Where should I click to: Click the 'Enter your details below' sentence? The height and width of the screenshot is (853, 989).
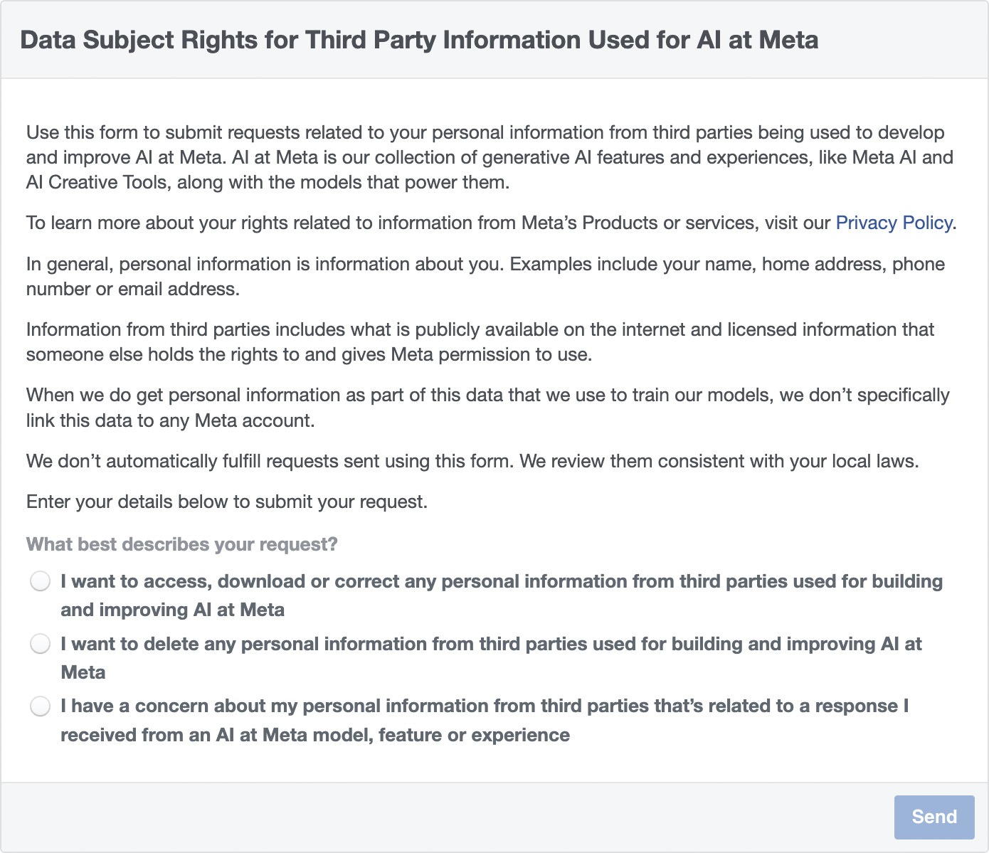pyautogui.click(x=227, y=502)
